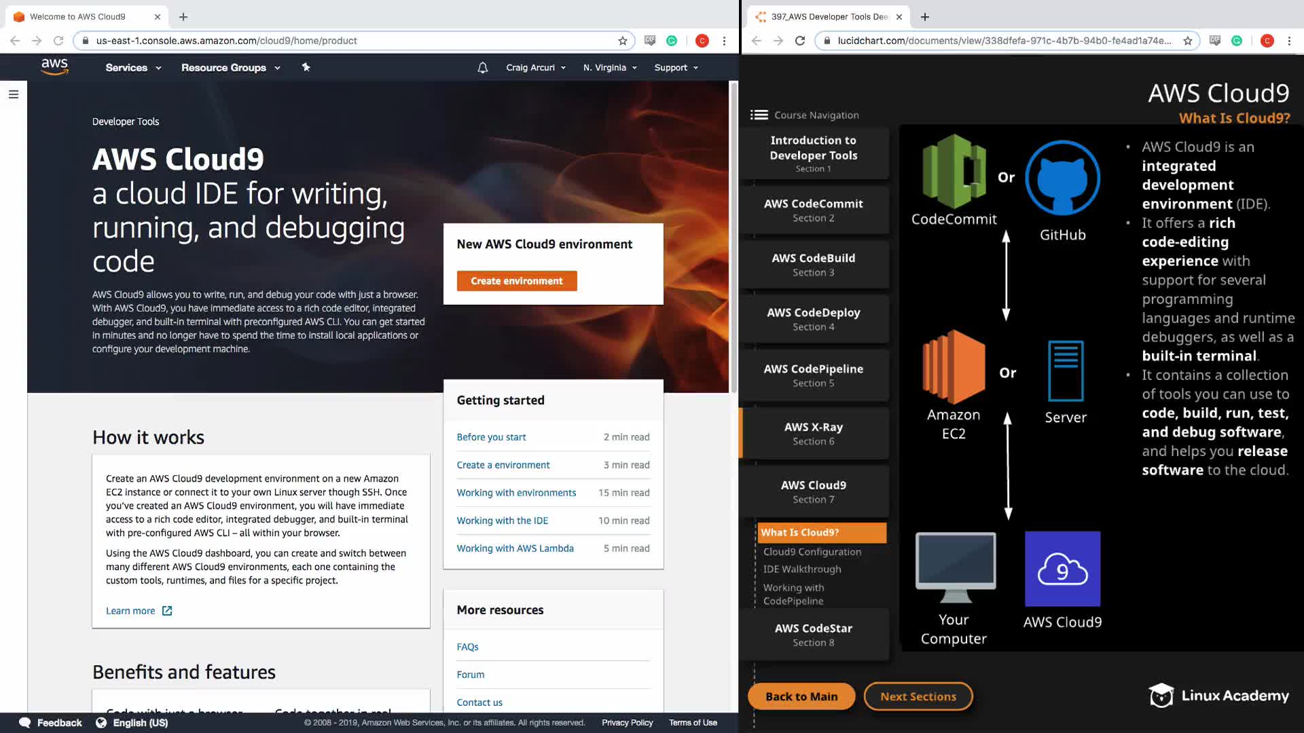Click the CodeCommit diagram icon
Image resolution: width=1304 pixels, height=733 pixels.
(x=954, y=171)
